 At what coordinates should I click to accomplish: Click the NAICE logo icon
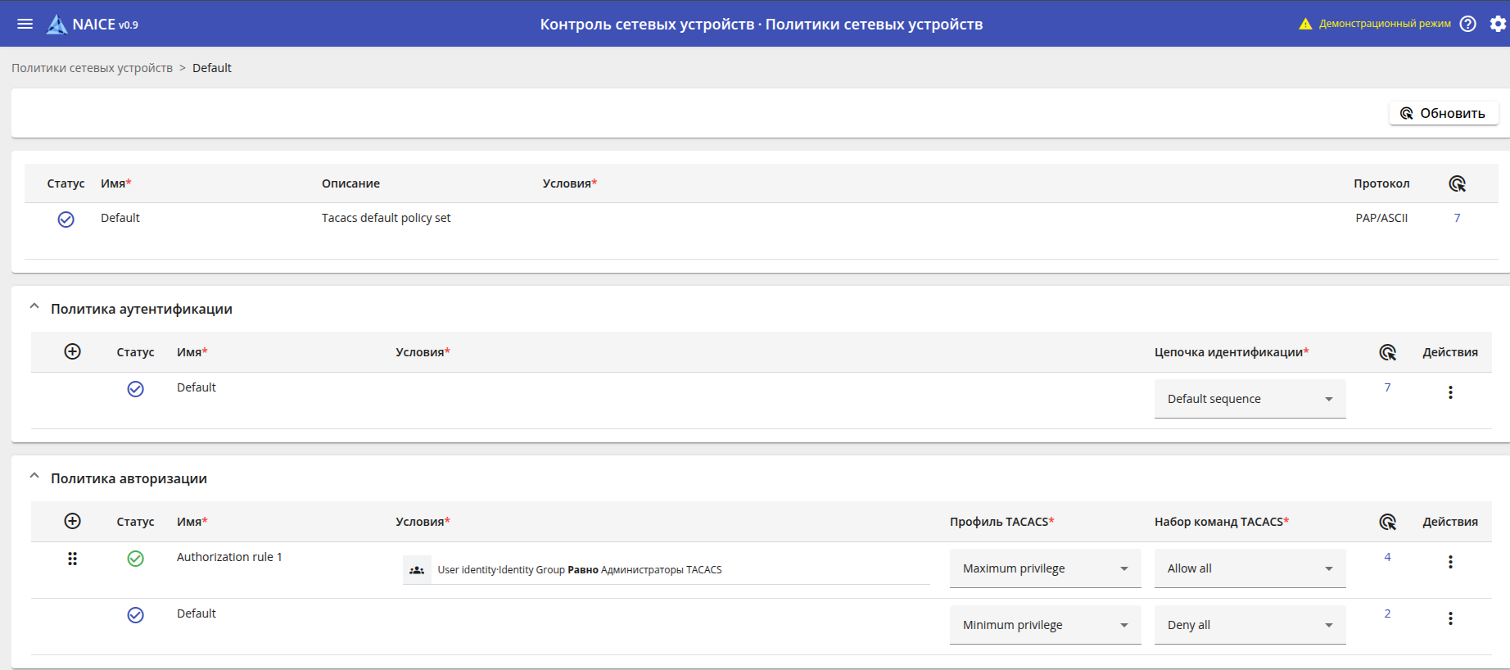tap(57, 25)
